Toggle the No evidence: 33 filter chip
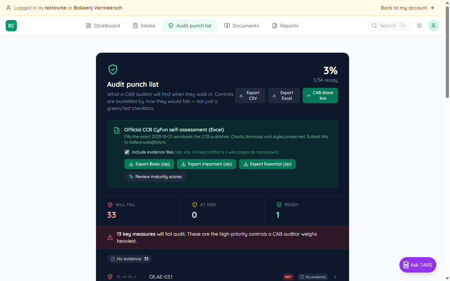Screen dimensions: 450x281 [x=129, y=259]
